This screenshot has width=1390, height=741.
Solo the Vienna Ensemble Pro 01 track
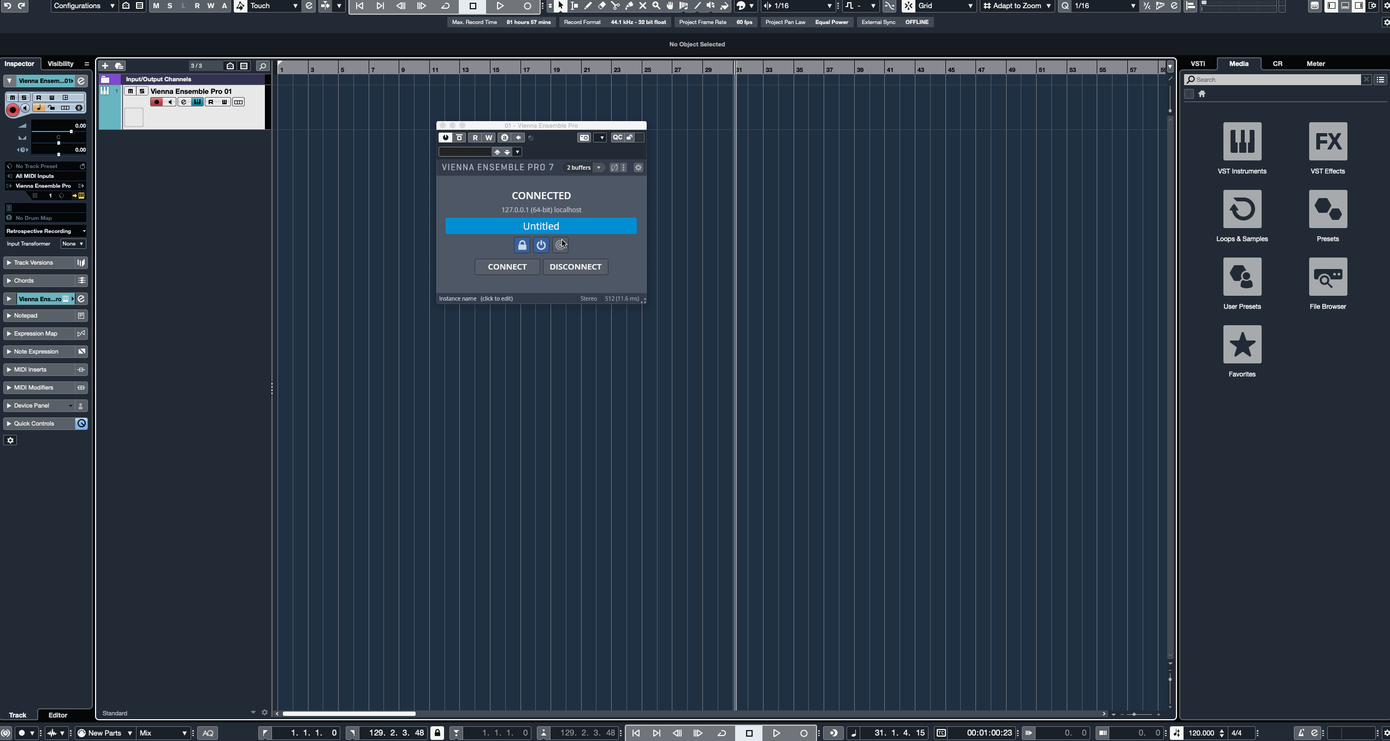142,91
